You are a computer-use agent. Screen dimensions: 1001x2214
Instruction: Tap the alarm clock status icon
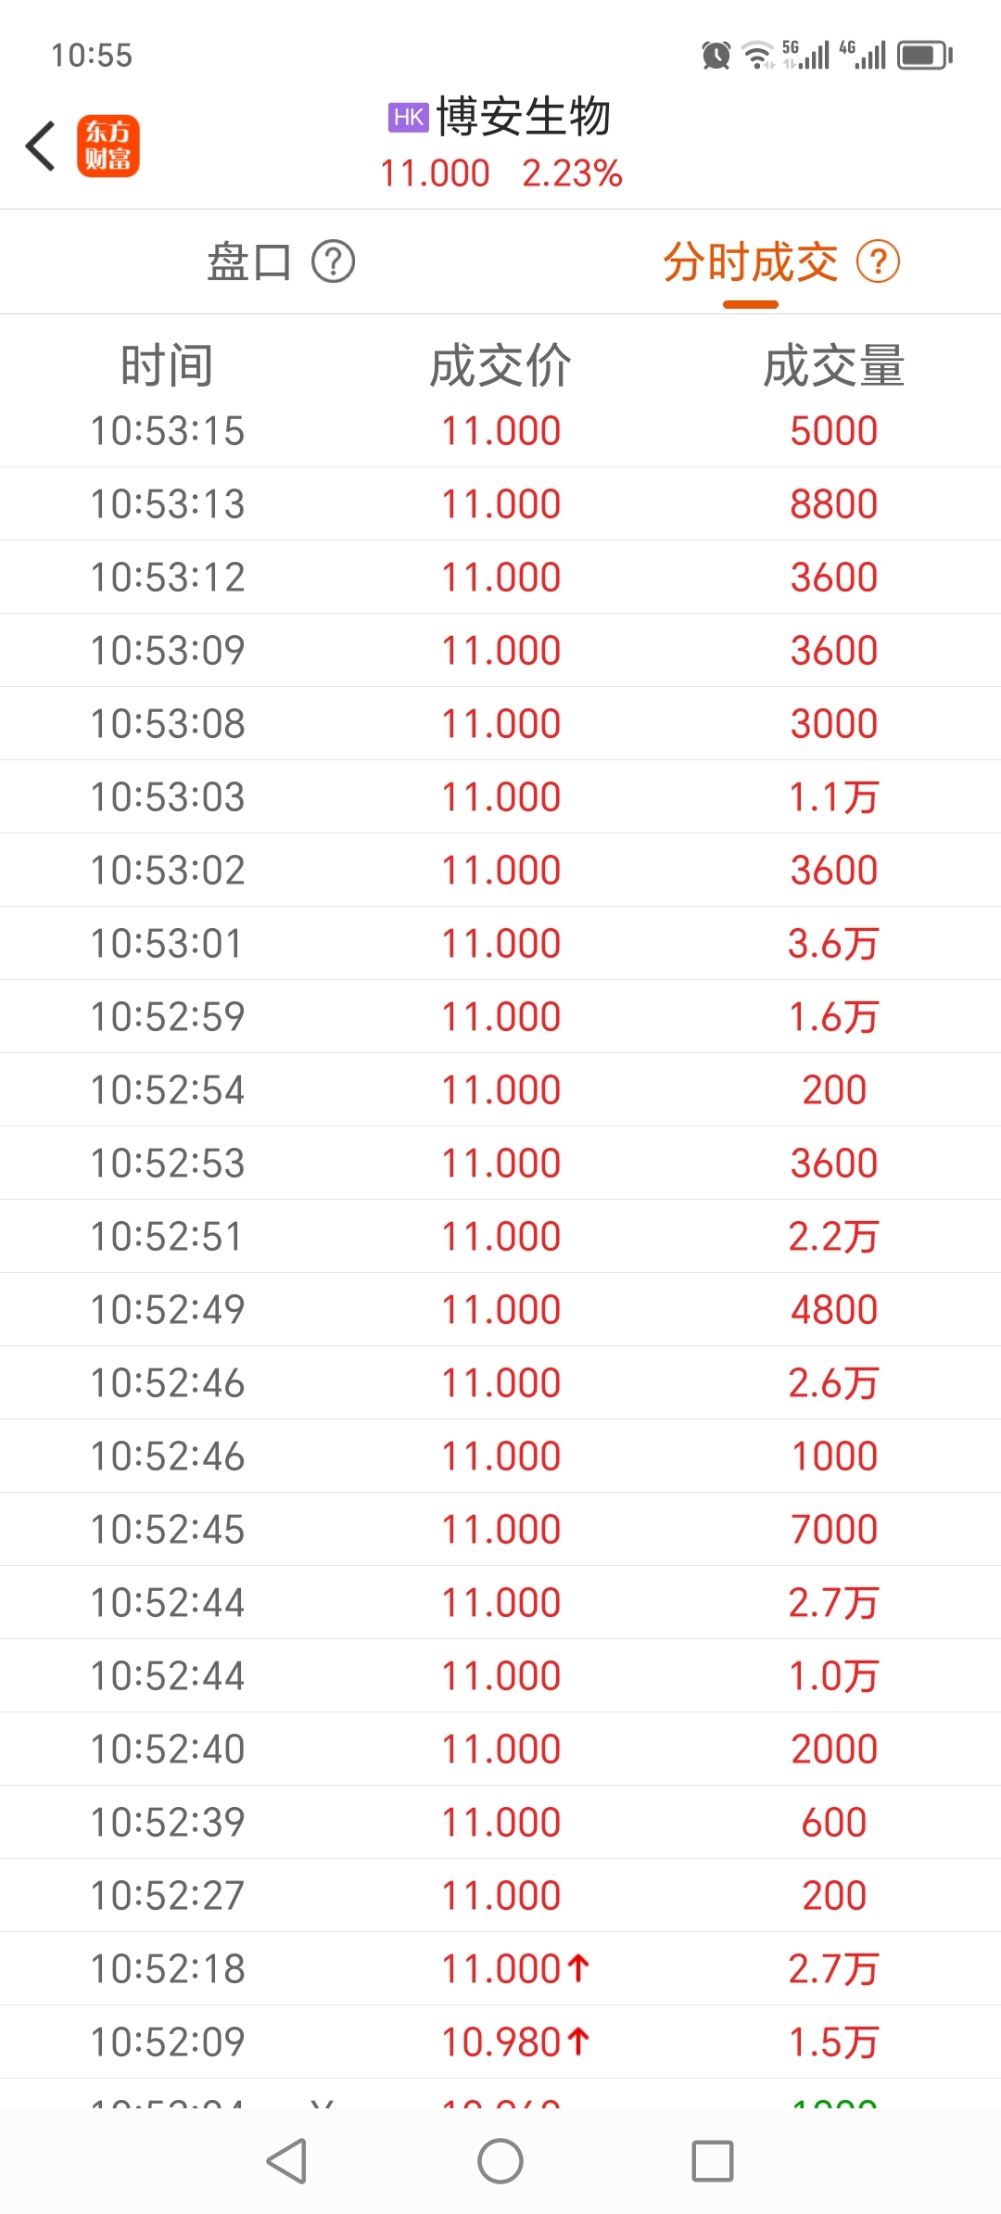(716, 56)
